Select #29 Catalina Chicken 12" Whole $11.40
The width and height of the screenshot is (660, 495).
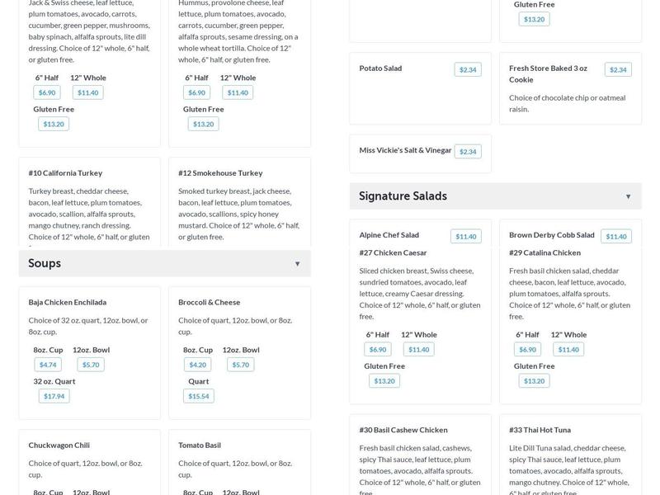click(x=568, y=350)
